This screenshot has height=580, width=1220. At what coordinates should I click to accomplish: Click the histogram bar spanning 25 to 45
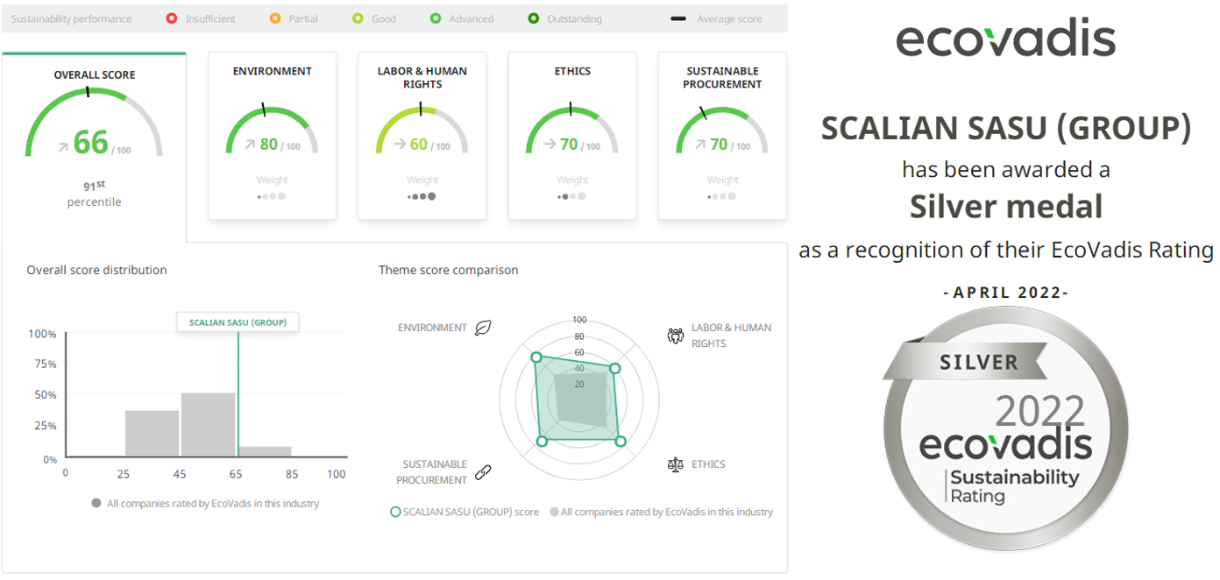click(x=152, y=433)
